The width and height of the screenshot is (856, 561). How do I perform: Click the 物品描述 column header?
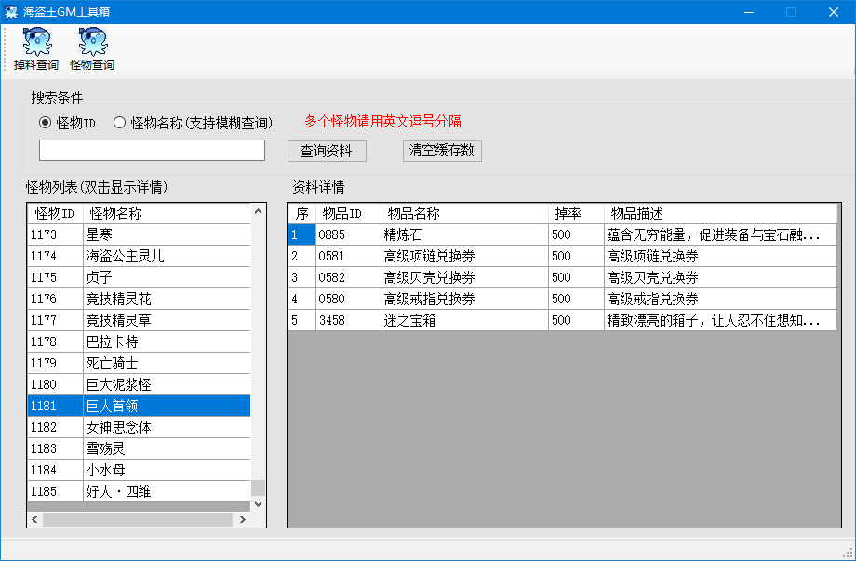pyautogui.click(x=651, y=212)
